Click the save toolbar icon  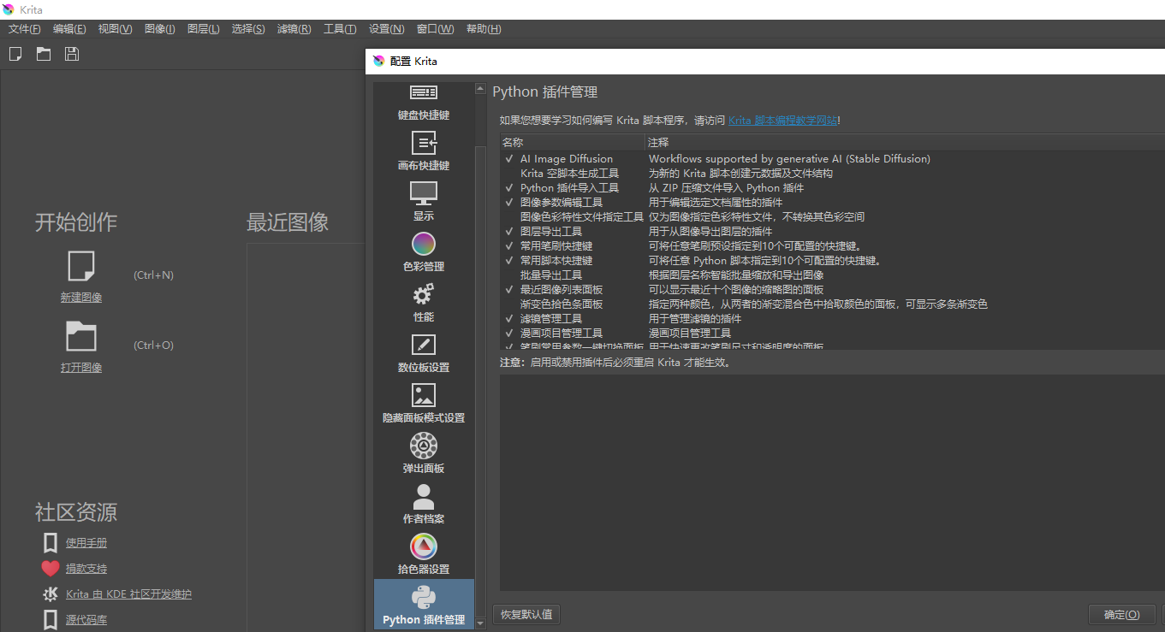(72, 54)
